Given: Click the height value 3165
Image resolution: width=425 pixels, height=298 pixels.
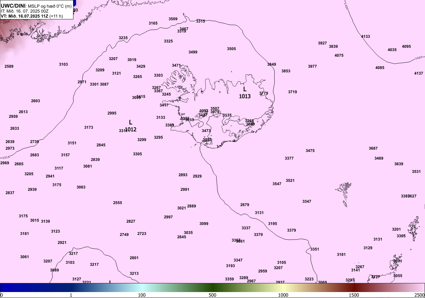Looking at the screenshot, I should [x=153, y=23].
